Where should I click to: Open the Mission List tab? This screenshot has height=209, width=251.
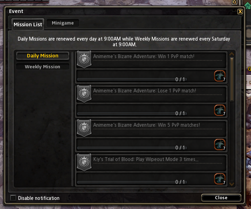[x=28, y=24]
